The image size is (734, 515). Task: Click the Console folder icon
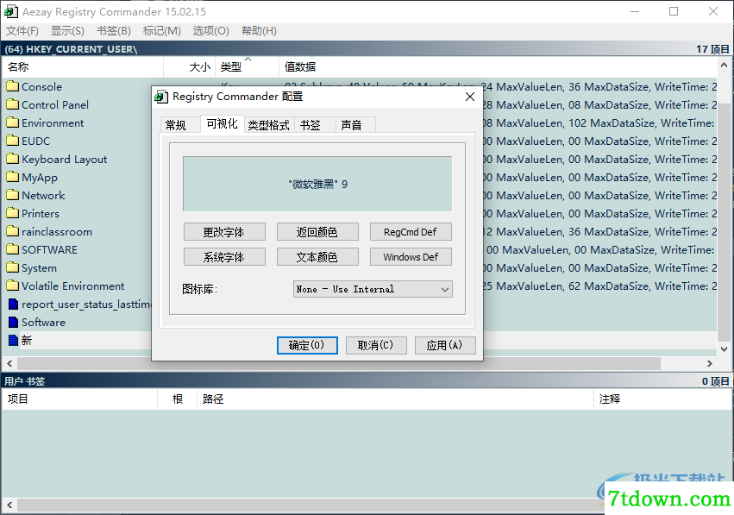(13, 86)
